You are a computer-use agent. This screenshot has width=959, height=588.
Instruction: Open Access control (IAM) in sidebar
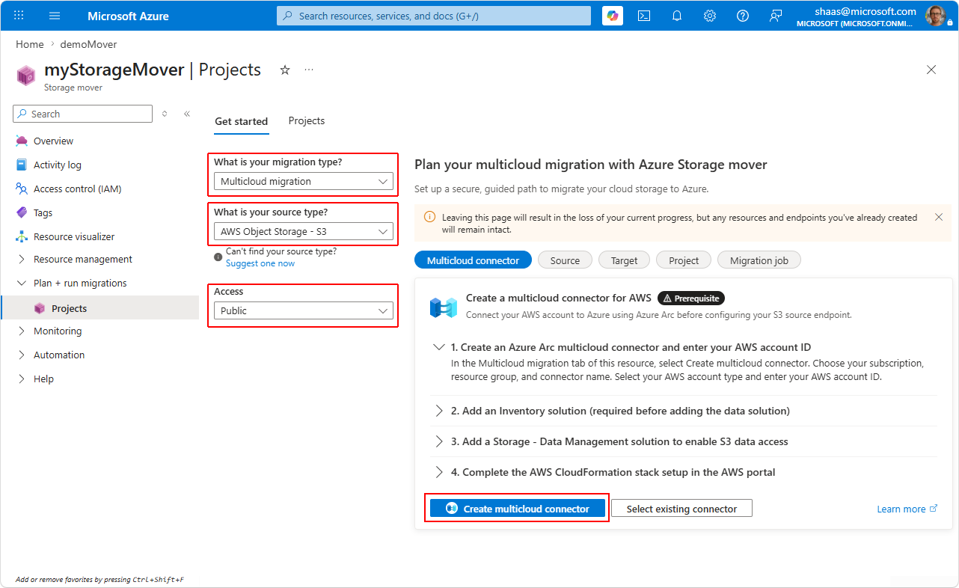tap(78, 189)
